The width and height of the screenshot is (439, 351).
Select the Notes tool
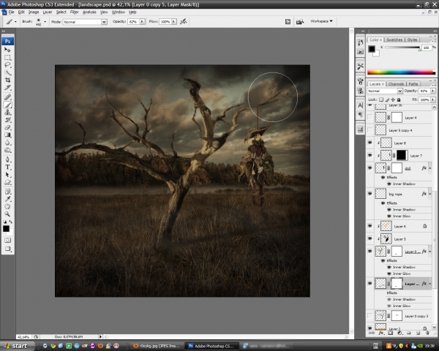pyautogui.click(x=7, y=192)
